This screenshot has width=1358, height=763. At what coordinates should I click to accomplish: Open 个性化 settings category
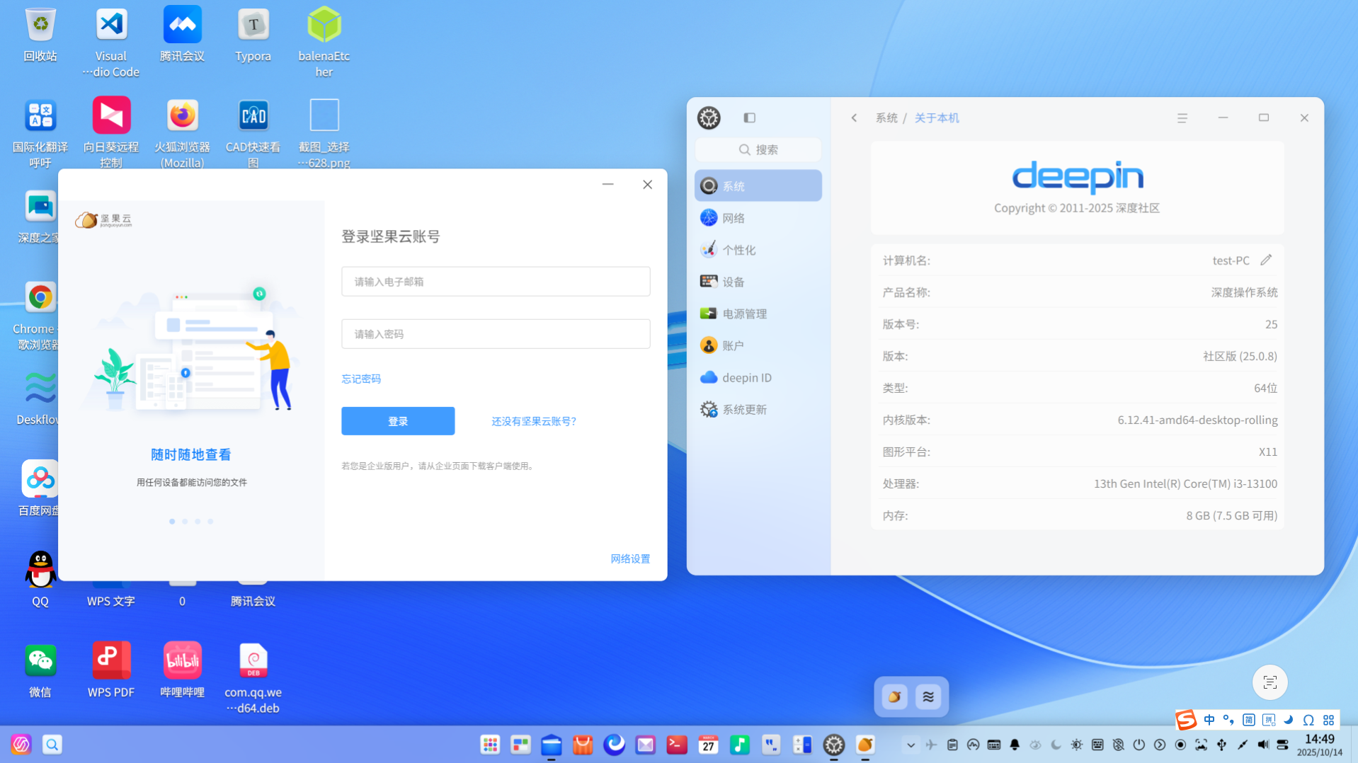click(758, 250)
